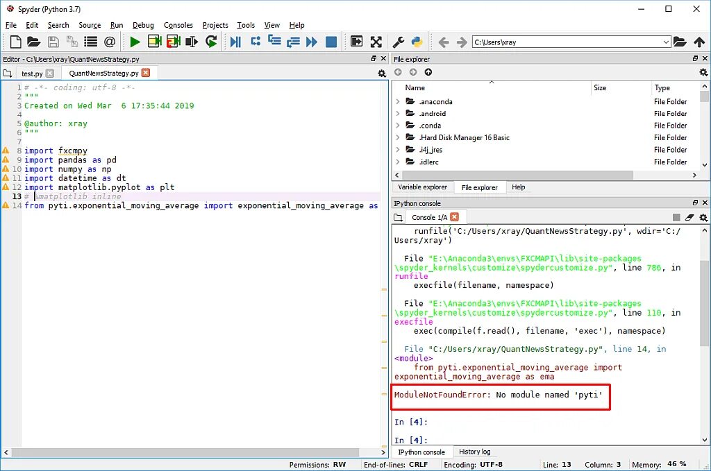Switch to History log tab
711x471 pixels.
click(x=474, y=452)
